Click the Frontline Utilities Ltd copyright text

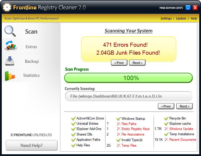point(31,135)
